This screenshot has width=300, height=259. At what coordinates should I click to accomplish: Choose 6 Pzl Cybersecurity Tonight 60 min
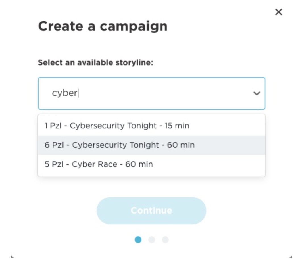120,145
